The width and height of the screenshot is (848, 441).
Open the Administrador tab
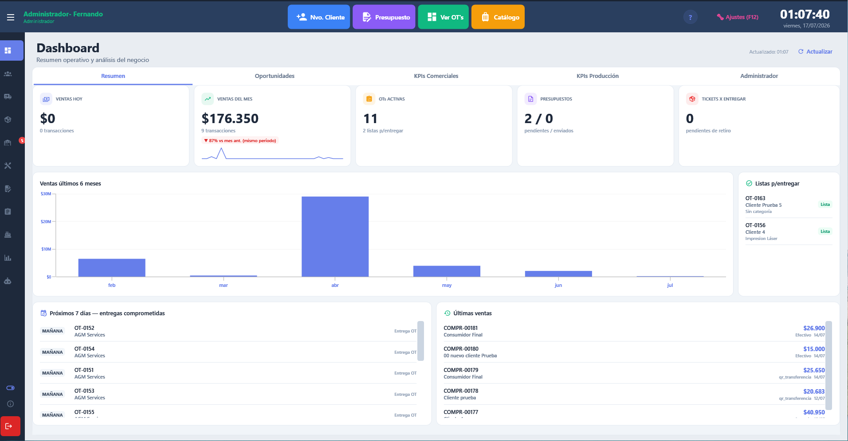759,76
